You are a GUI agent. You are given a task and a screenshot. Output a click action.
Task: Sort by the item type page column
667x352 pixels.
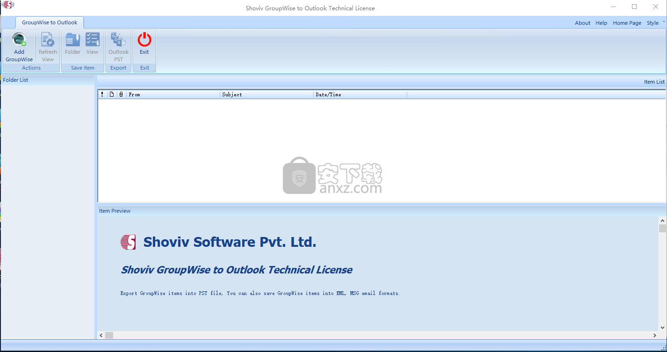(111, 94)
